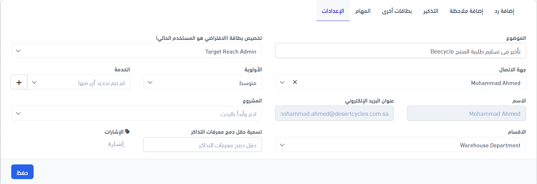Open the المهام tab
The image size is (537, 184).
pyautogui.click(x=363, y=11)
